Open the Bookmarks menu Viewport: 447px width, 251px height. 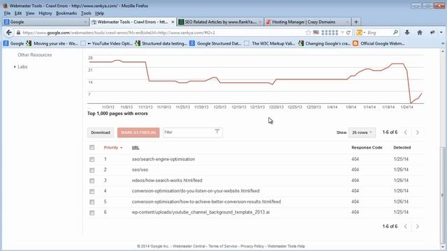(x=66, y=13)
